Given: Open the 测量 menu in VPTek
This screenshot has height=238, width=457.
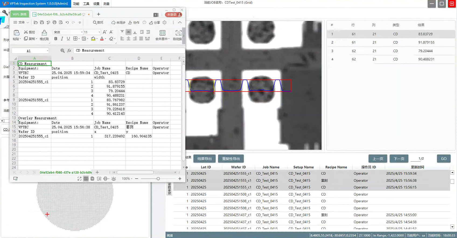Looking at the screenshot, I should tap(106, 4).
